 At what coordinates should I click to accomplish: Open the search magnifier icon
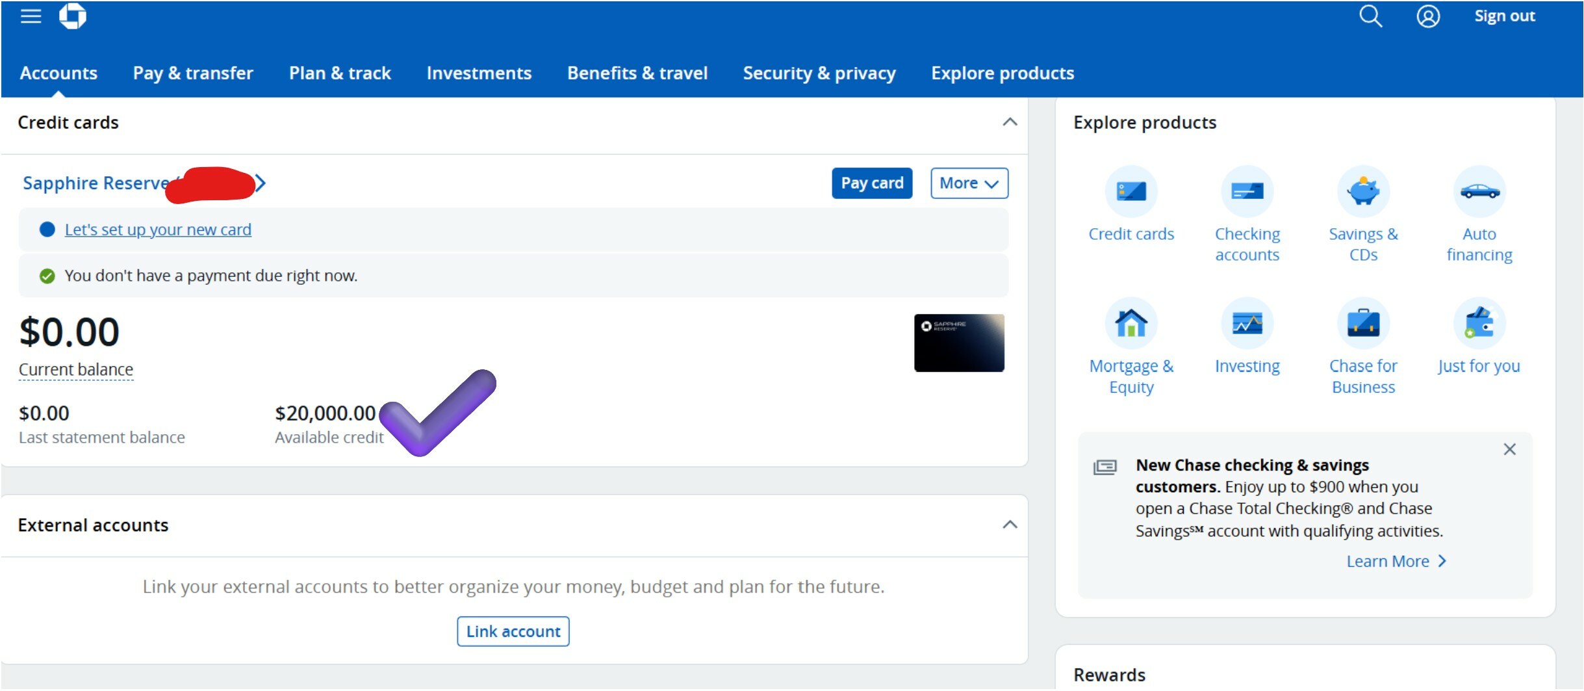(x=1370, y=16)
